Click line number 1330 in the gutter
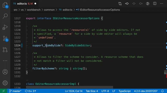 pos(17,68)
